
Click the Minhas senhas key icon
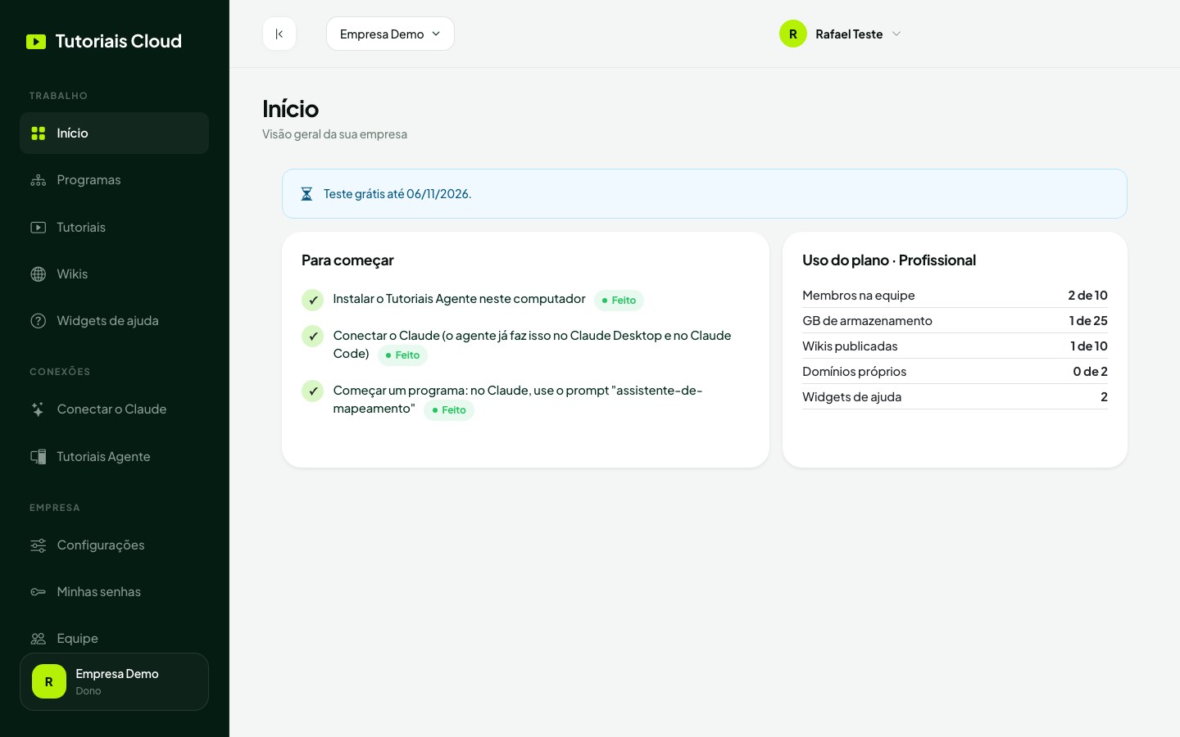click(39, 592)
